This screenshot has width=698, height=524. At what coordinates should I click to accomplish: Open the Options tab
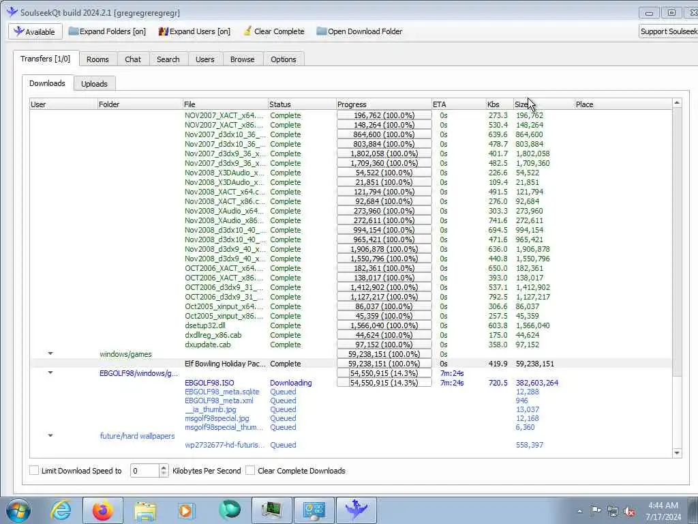pos(283,59)
